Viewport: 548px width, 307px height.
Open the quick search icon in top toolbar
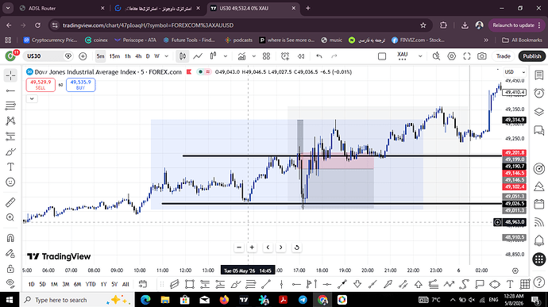click(436, 56)
